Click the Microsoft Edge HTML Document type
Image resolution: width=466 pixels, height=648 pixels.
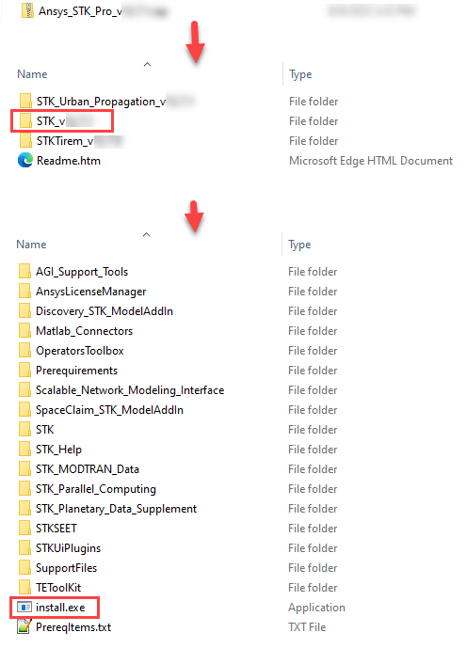371,161
